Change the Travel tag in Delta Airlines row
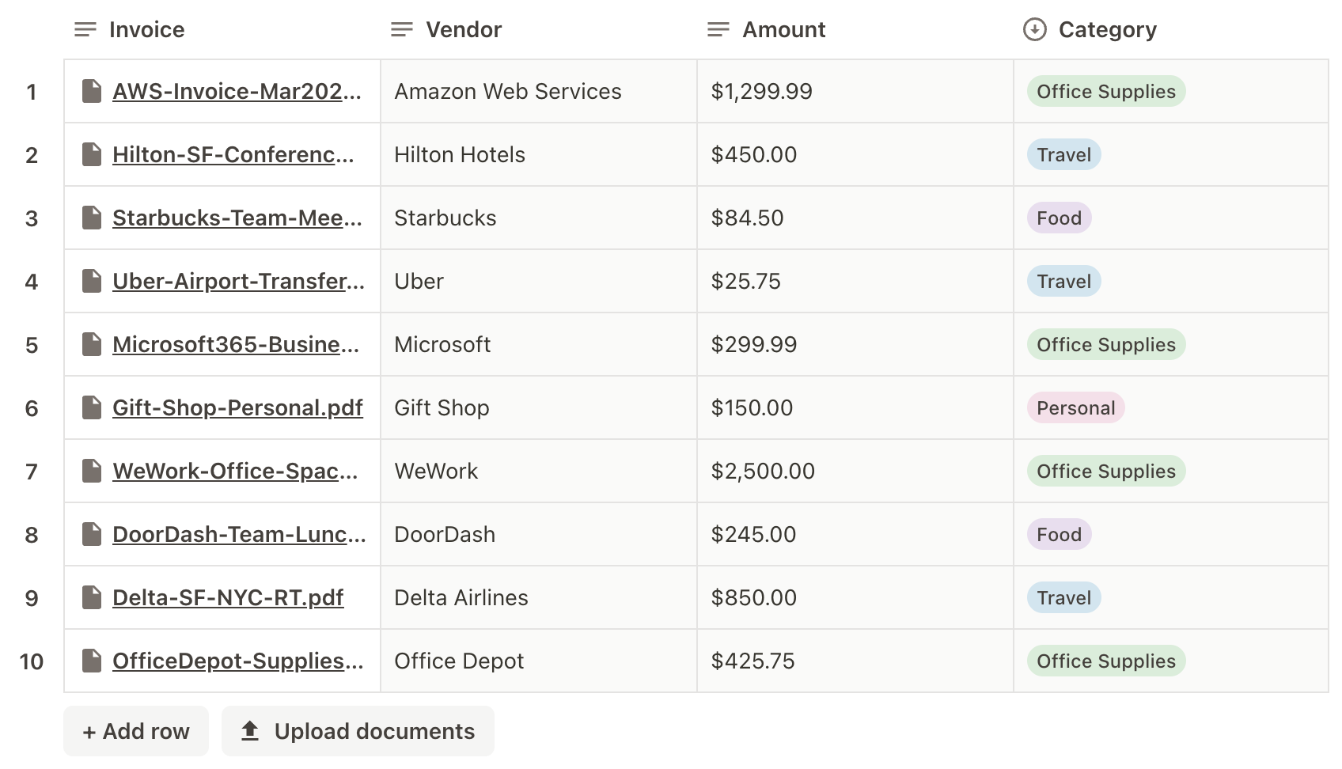Image resolution: width=1342 pixels, height=769 pixels. pyautogui.click(x=1064, y=597)
